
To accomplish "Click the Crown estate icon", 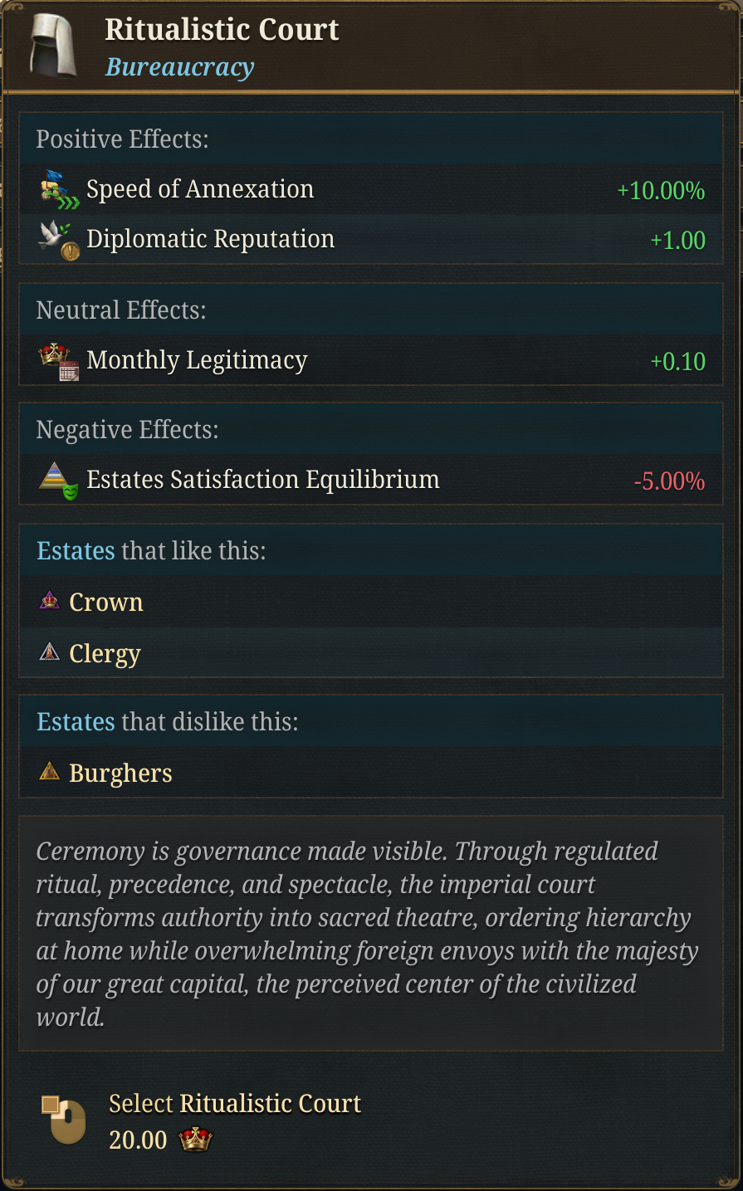I will pos(50,601).
